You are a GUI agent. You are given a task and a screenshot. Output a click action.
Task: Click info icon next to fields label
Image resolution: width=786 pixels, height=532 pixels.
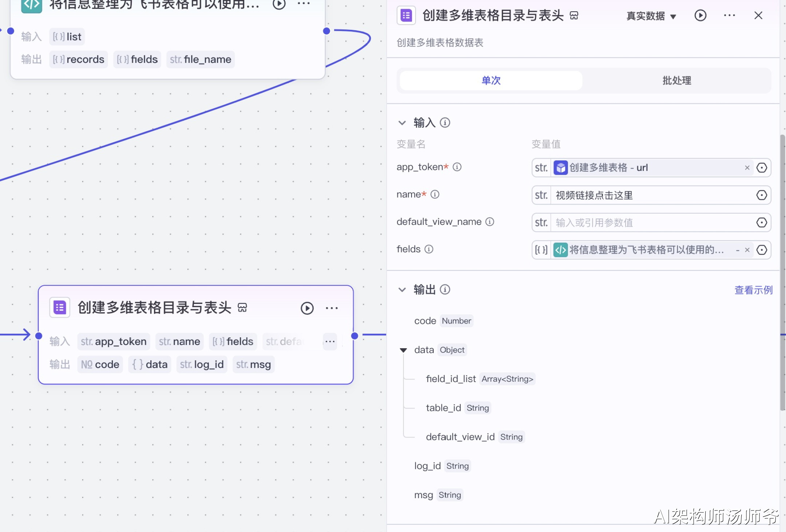click(429, 249)
